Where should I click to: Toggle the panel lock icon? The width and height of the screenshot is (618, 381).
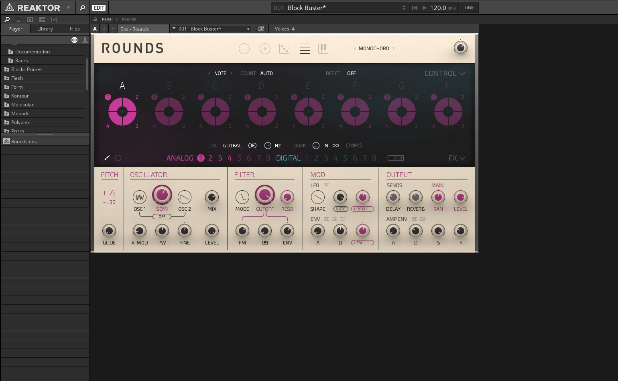coord(95,19)
